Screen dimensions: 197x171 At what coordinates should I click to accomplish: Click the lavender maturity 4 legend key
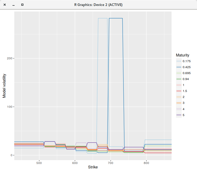[x=179, y=109]
